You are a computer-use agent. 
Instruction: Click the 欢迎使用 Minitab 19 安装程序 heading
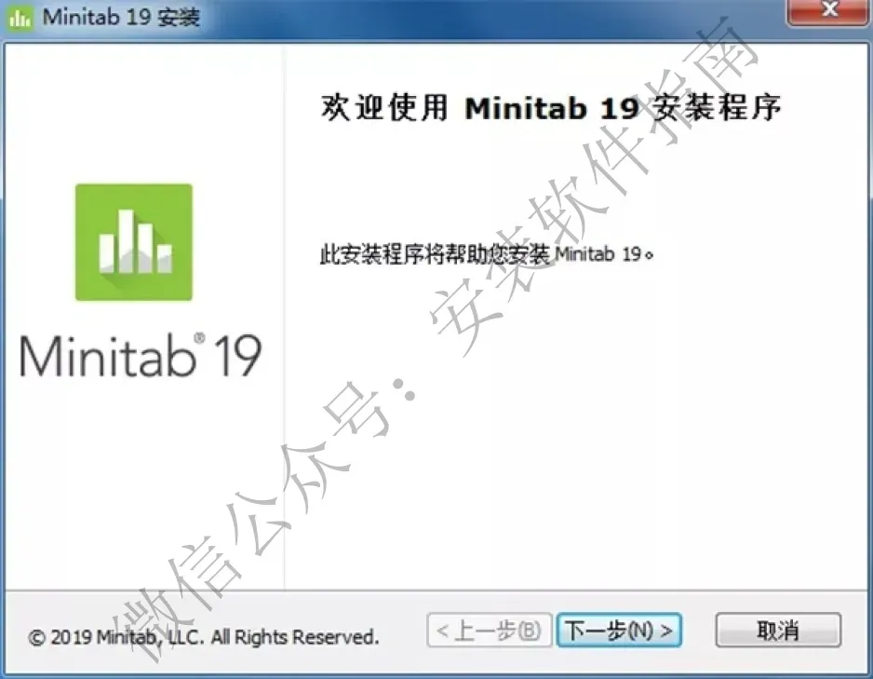click(551, 107)
